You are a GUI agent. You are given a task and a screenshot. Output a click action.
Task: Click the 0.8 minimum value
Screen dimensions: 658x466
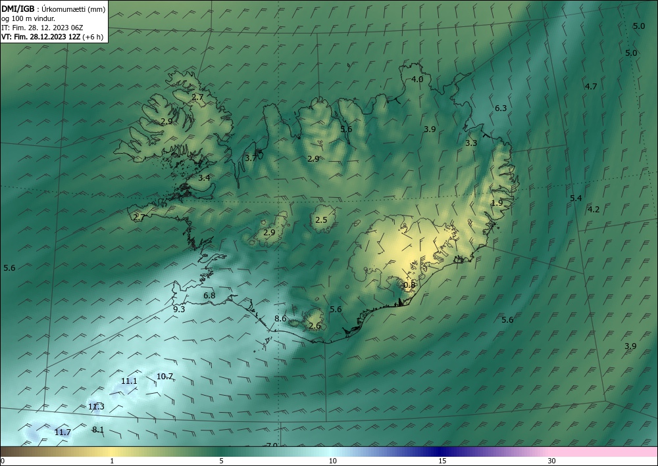409,285
